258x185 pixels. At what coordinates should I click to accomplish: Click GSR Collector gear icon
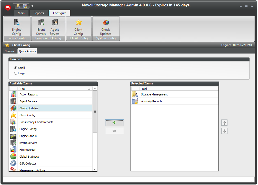(x=13, y=164)
